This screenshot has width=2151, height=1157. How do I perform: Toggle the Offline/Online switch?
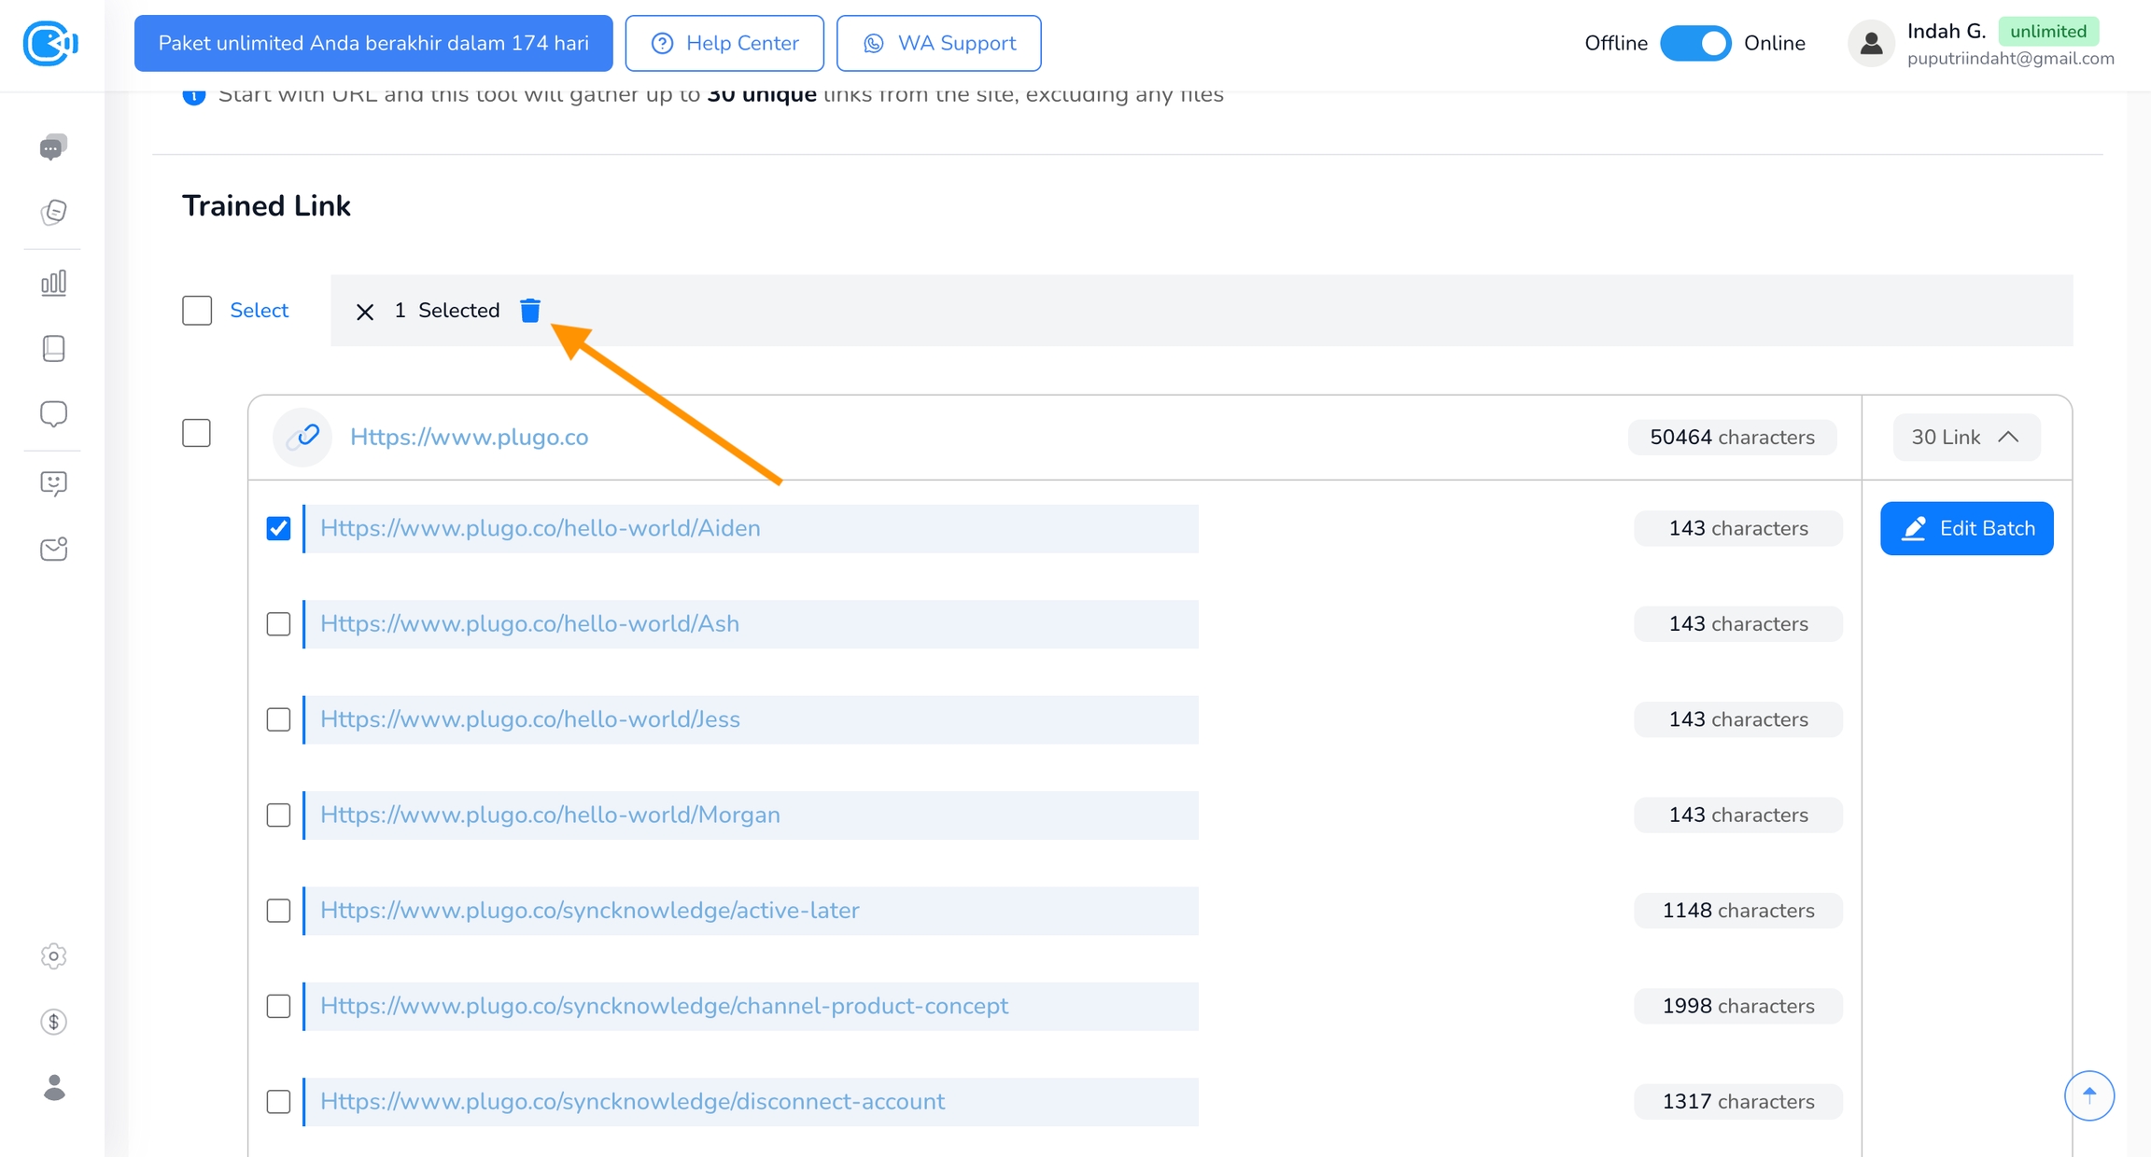point(1695,43)
